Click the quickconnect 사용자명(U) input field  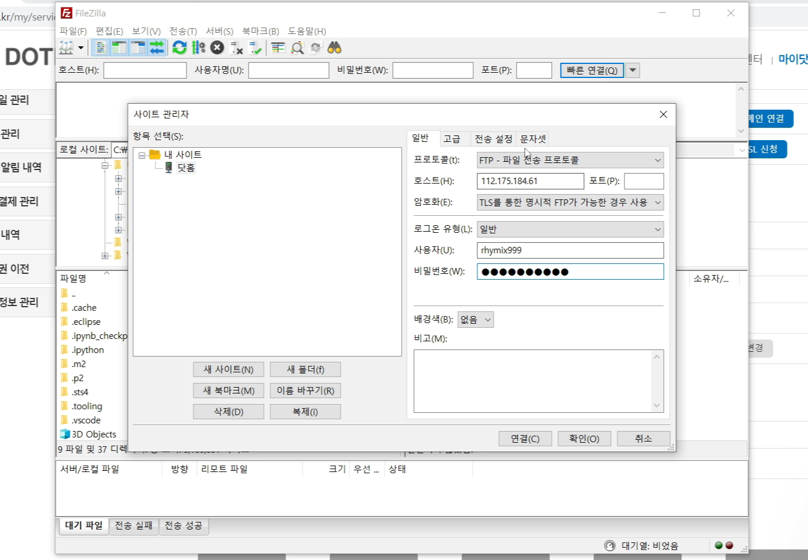[x=288, y=70]
